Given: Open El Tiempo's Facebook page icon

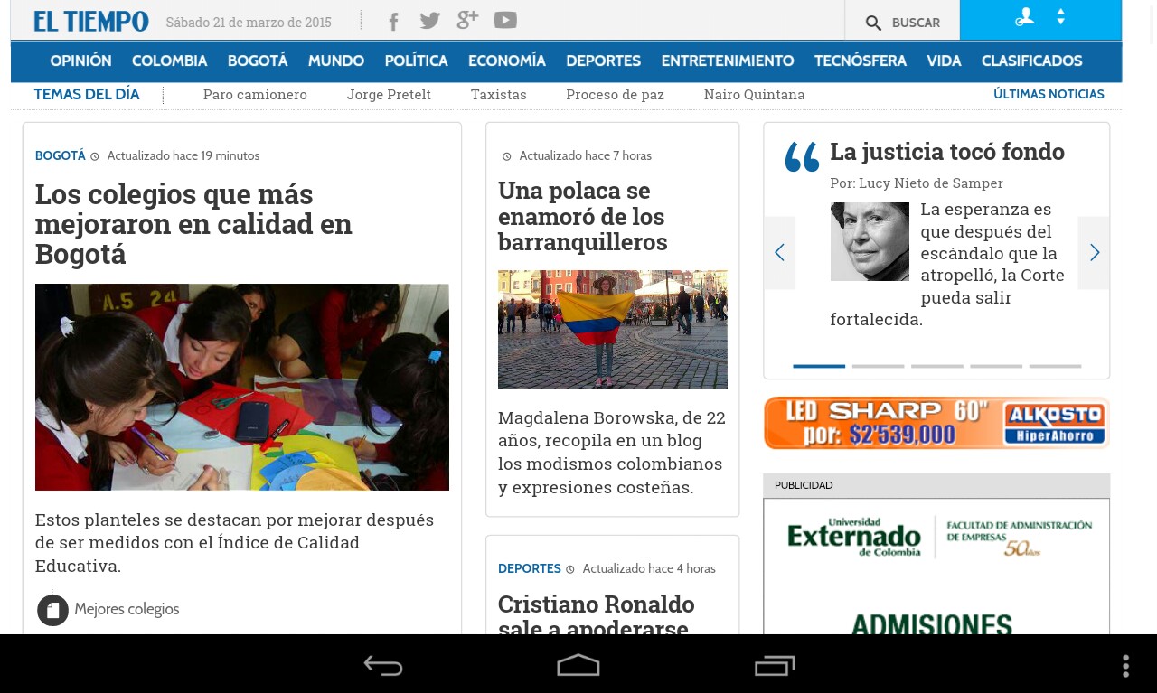Looking at the screenshot, I should pyautogui.click(x=393, y=22).
